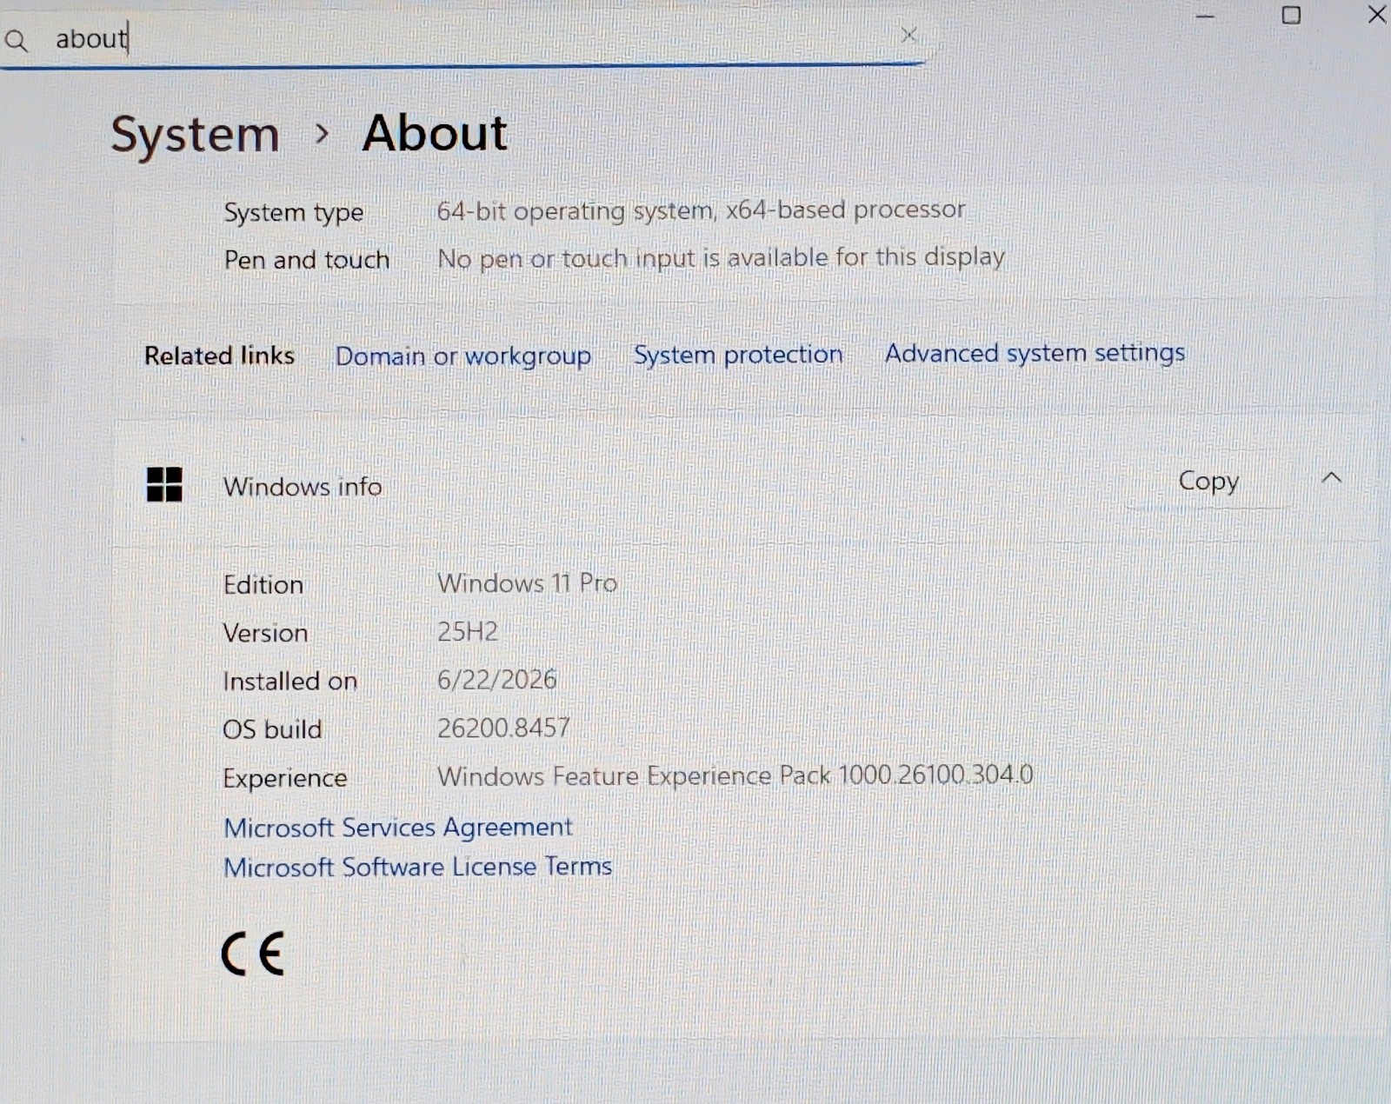The width and height of the screenshot is (1391, 1104).
Task: Select the OS build '26200.8457'
Action: [x=503, y=728]
